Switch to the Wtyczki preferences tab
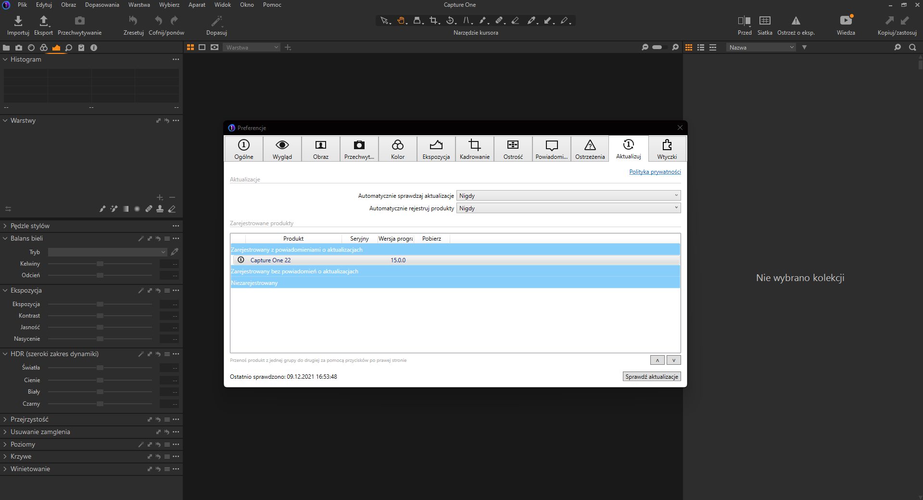 (667, 149)
